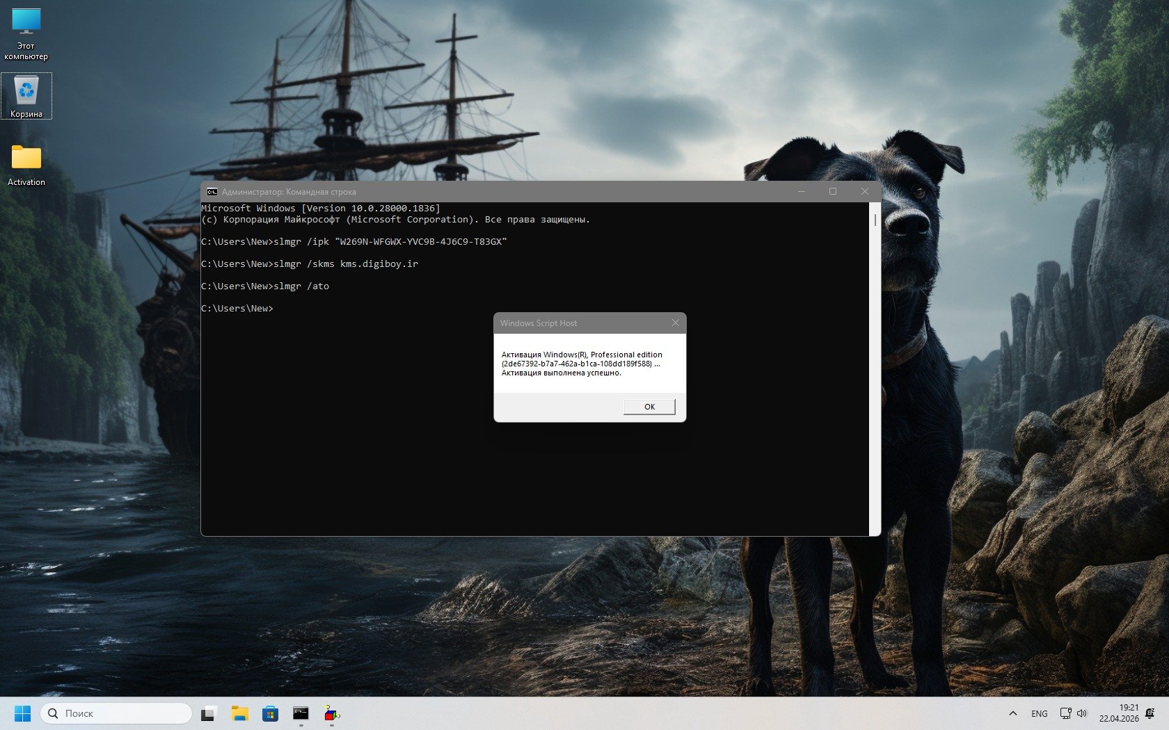Open the clock and date flyout
The image size is (1169, 730).
1119,713
